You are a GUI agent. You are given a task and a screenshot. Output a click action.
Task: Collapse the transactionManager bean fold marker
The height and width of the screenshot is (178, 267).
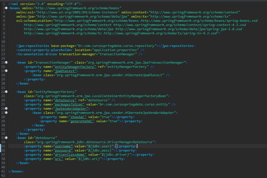point(6,62)
